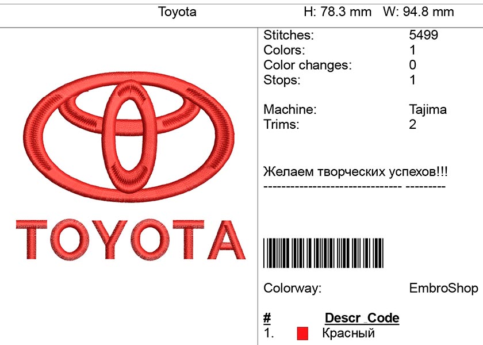Click the Stops label
The width and height of the screenshot is (483, 345).
[282, 80]
